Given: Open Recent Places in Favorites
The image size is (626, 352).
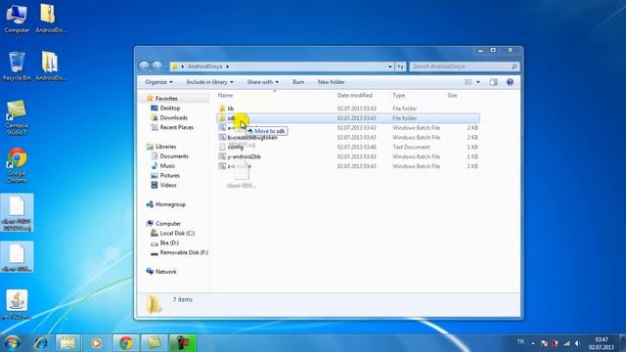Looking at the screenshot, I should pos(176,127).
